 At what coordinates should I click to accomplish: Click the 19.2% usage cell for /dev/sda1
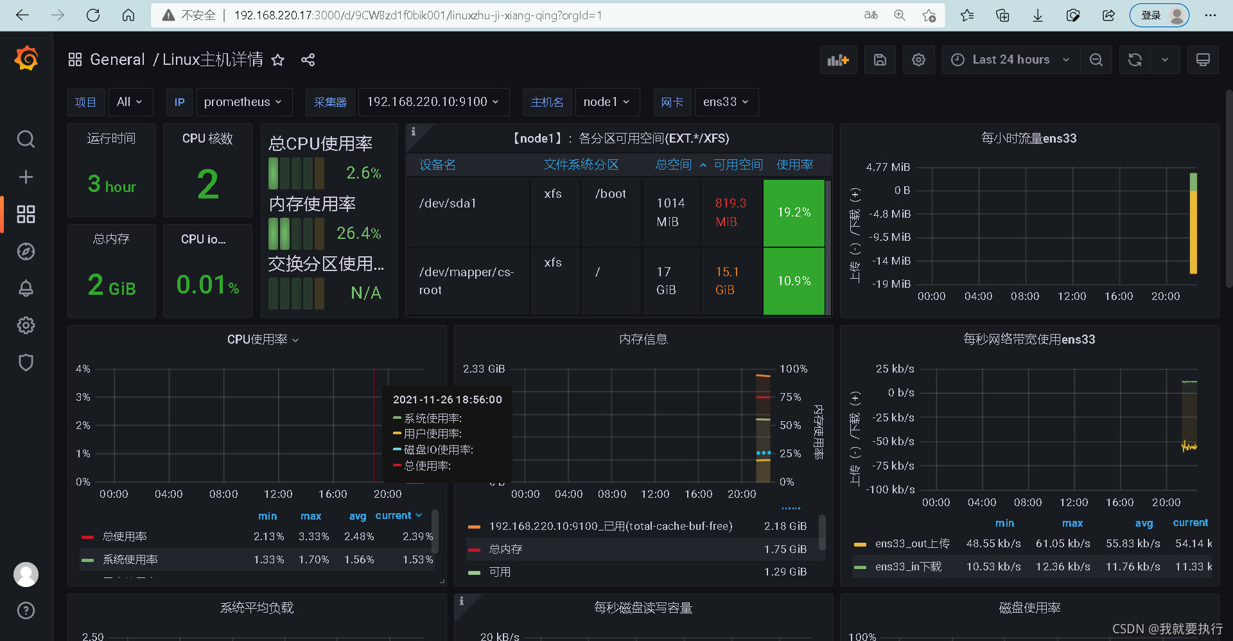794,213
